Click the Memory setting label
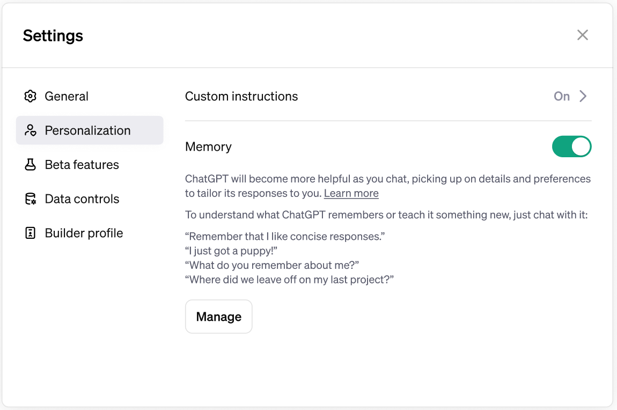The image size is (617, 410). [x=208, y=147]
